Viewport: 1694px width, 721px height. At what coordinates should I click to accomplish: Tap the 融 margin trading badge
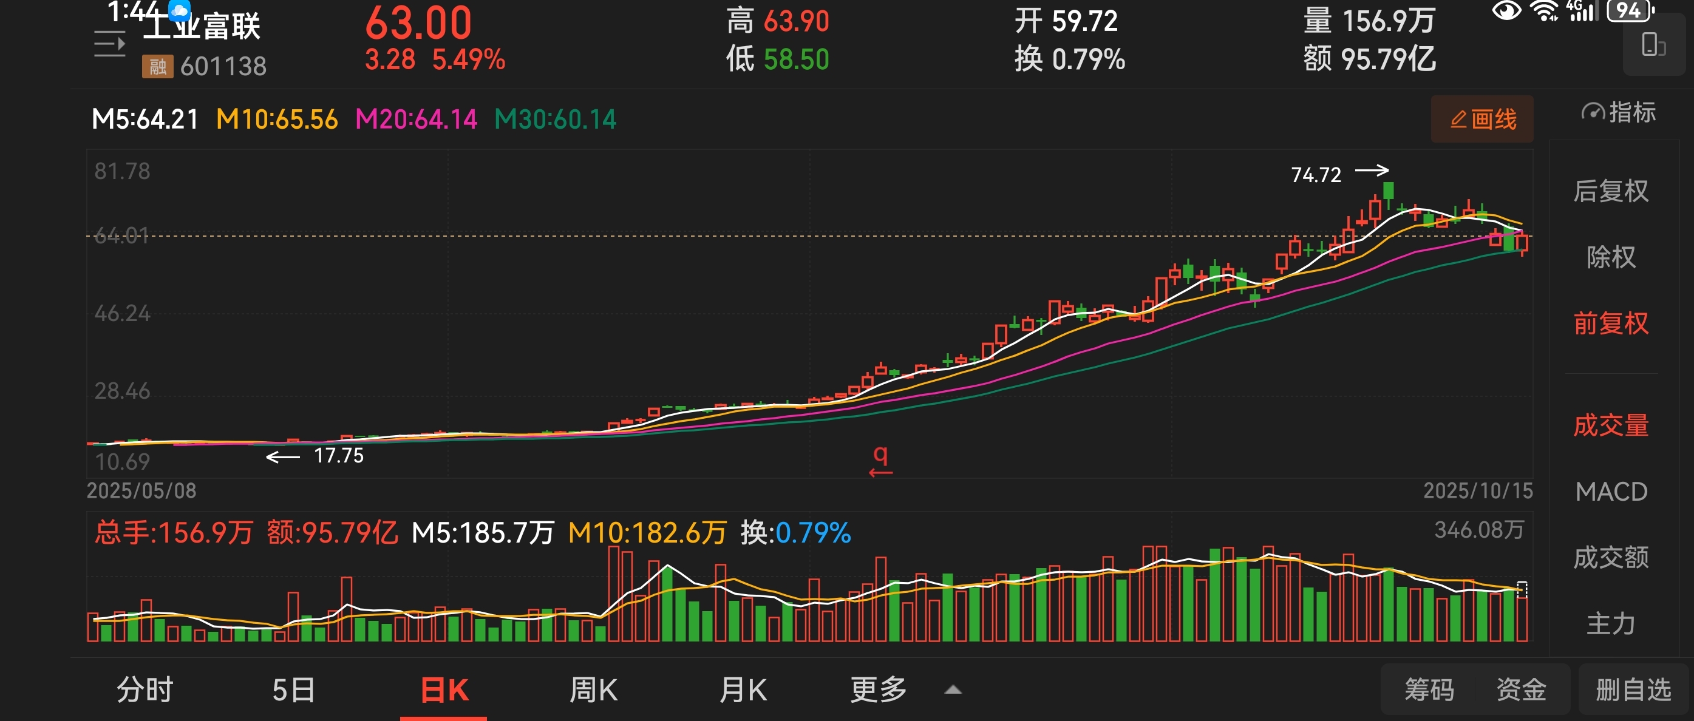(x=157, y=66)
